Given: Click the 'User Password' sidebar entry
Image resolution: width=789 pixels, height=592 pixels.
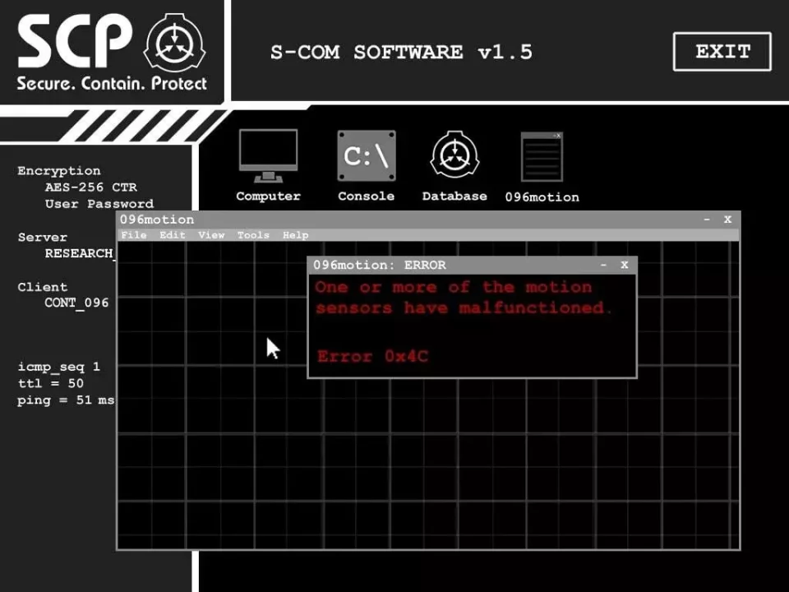Looking at the screenshot, I should point(99,204).
